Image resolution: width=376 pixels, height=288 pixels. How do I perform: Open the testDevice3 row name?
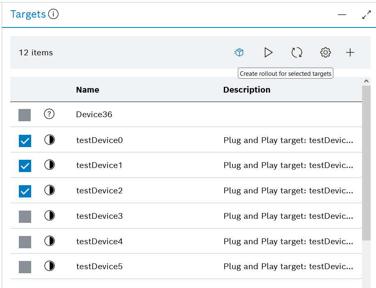pos(100,216)
